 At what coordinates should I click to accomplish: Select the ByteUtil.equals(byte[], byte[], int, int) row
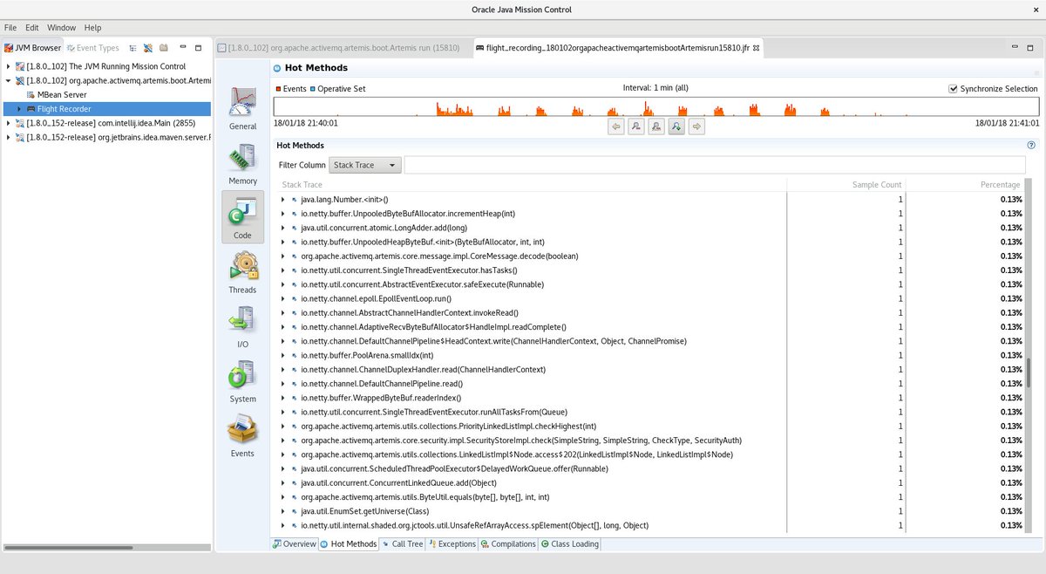point(652,497)
